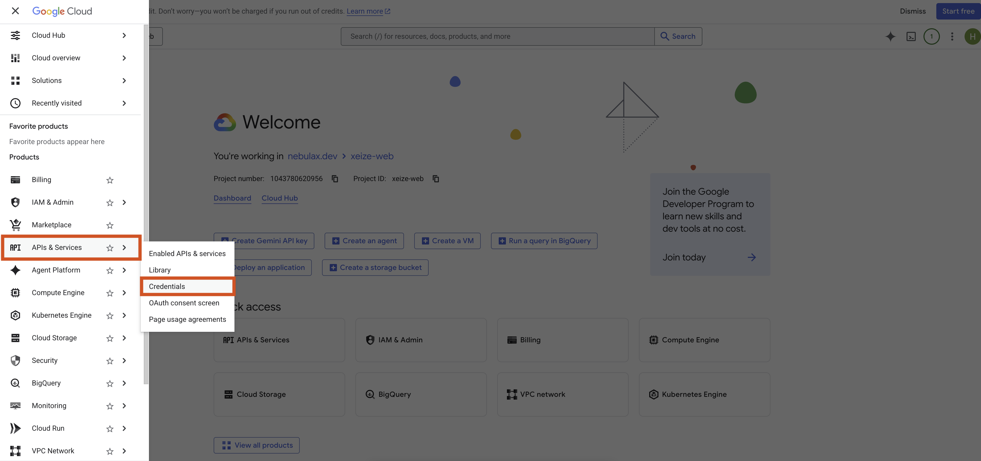Screen dimensions: 981x461
Task: Close the navigation menu with the X icon
Action: tap(15, 11)
